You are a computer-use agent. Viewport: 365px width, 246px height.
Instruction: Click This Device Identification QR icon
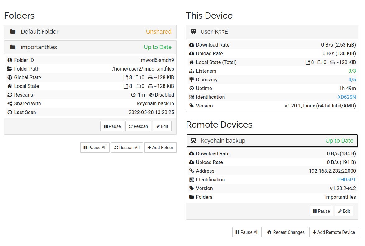192,97
